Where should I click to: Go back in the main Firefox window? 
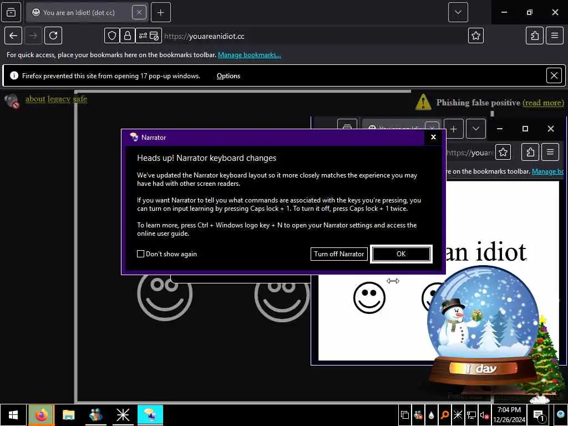pos(13,35)
